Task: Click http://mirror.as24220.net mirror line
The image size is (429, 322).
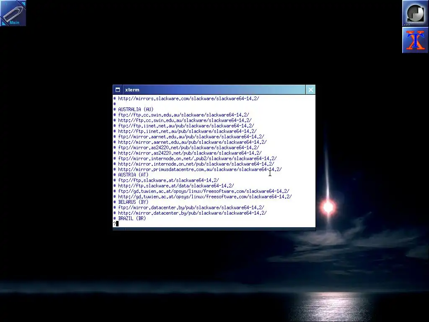Action: coord(187,153)
